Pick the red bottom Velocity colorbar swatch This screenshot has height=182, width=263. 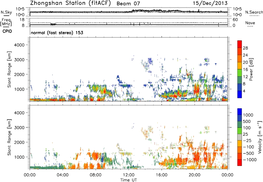tap(240, 163)
